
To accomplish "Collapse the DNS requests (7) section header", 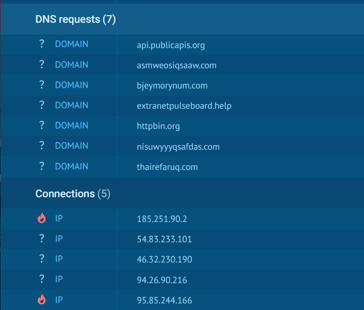I will coord(182,19).
